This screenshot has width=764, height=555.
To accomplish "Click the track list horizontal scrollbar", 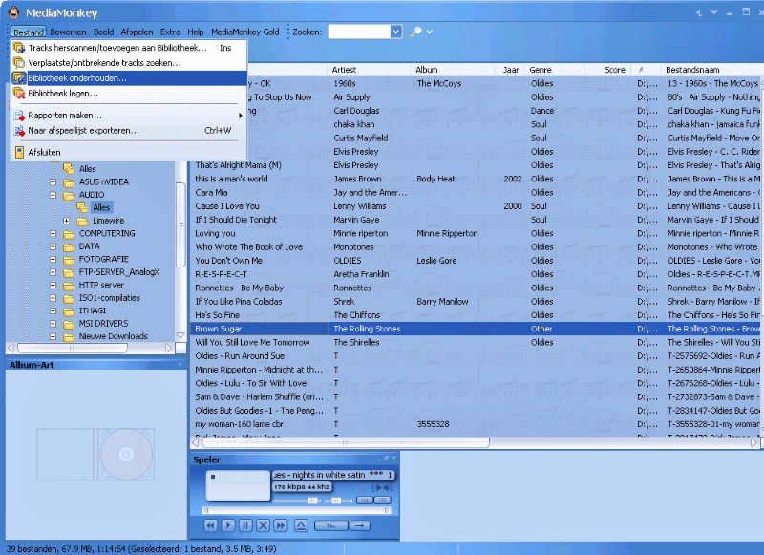I will pyautogui.click(x=346, y=443).
